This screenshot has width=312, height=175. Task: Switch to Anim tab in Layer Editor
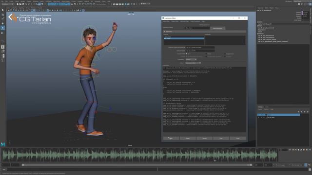click(x=267, y=107)
